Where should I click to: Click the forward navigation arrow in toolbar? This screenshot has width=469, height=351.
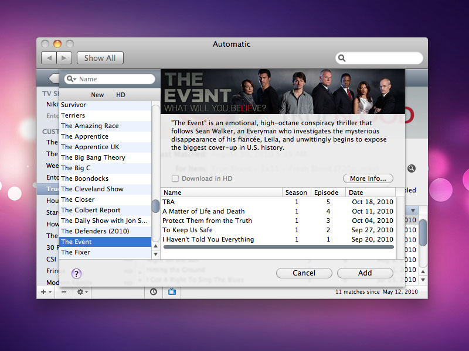tap(64, 58)
